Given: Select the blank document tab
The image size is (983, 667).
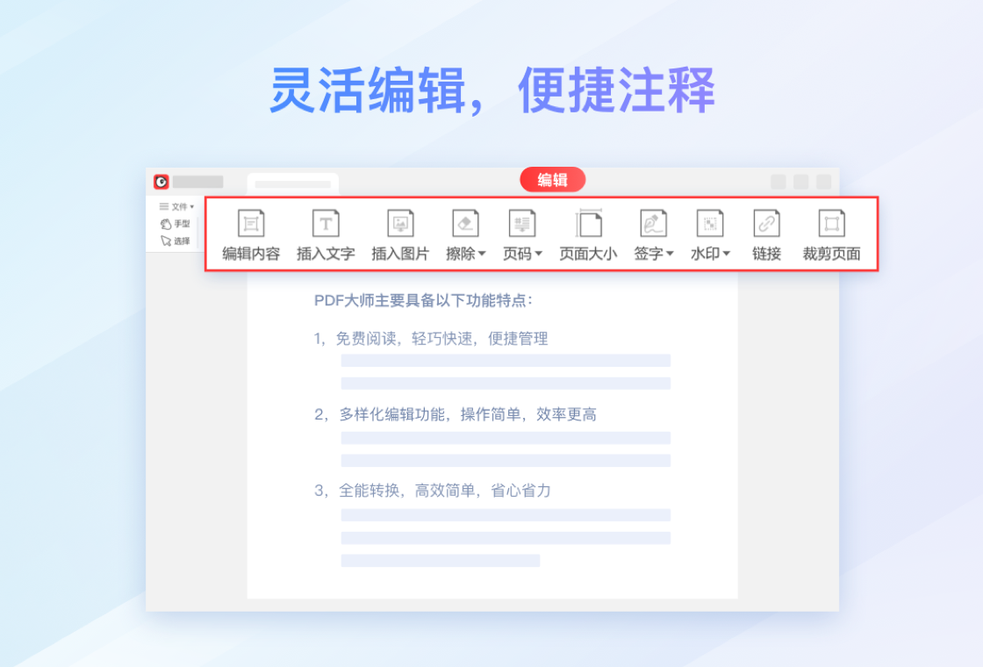Looking at the screenshot, I should coord(293,183).
